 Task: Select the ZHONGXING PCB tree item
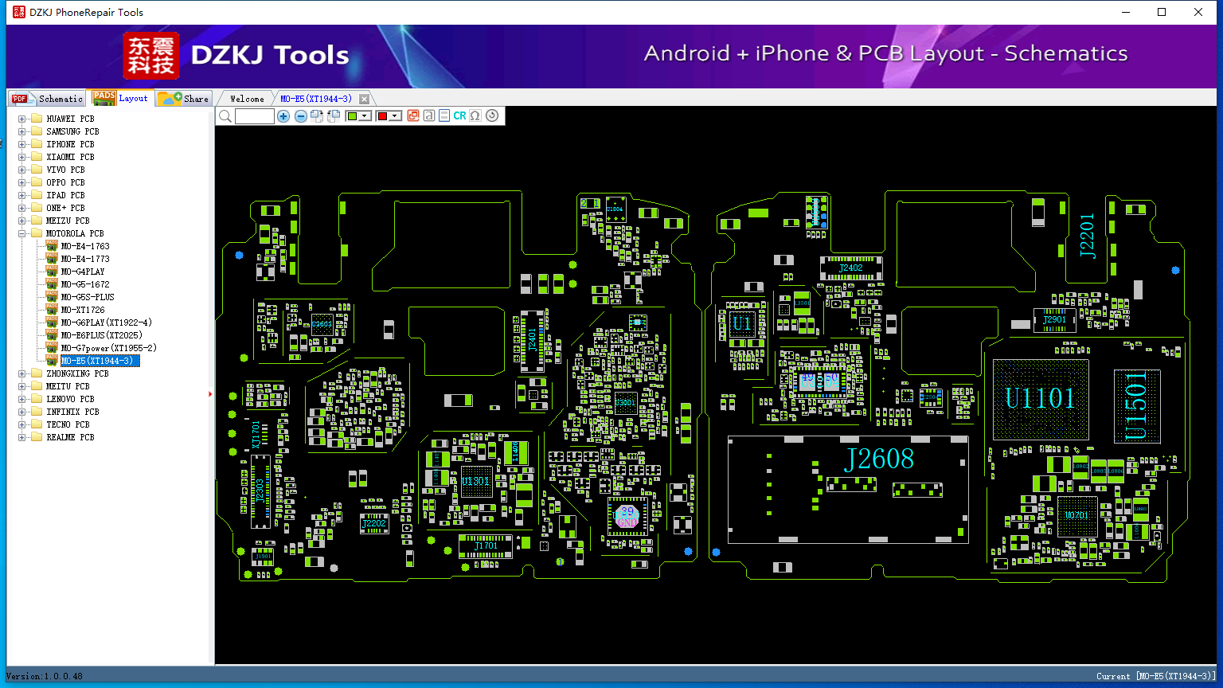(x=77, y=373)
